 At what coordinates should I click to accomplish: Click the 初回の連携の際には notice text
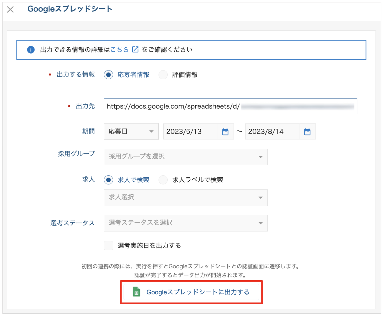click(190, 266)
